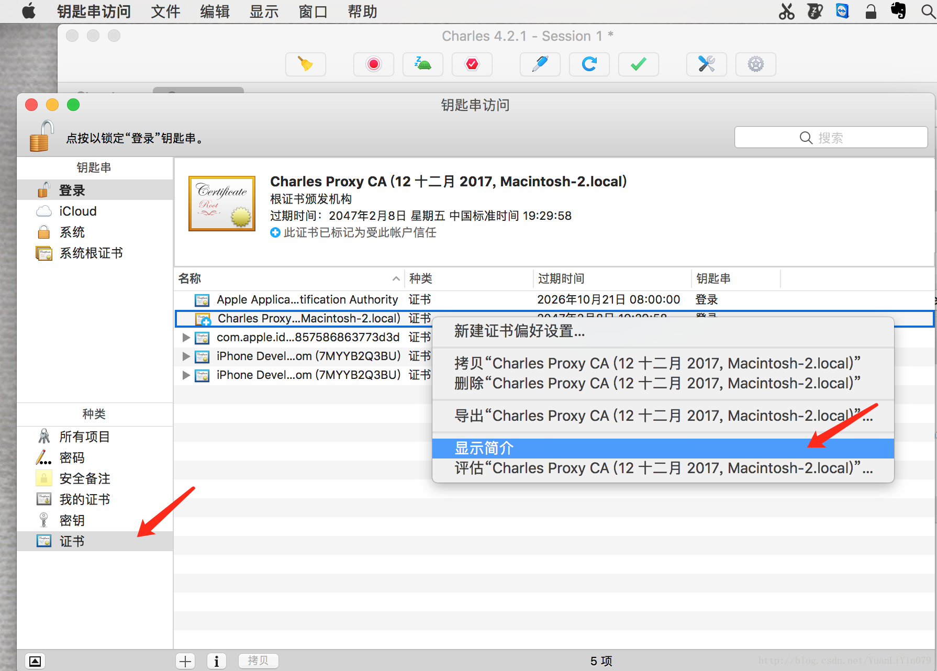The image size is (937, 671).
Task: Click the blue TeamViewer menu bar icon
Action: point(842,11)
